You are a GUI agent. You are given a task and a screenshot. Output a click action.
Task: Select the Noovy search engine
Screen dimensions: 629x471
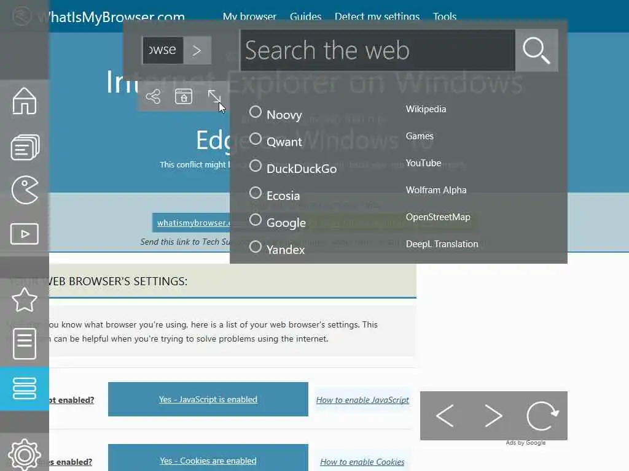(x=276, y=113)
